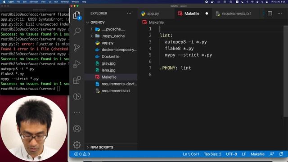Click LF end of line selector
The image size is (288, 162).
click(244, 154)
